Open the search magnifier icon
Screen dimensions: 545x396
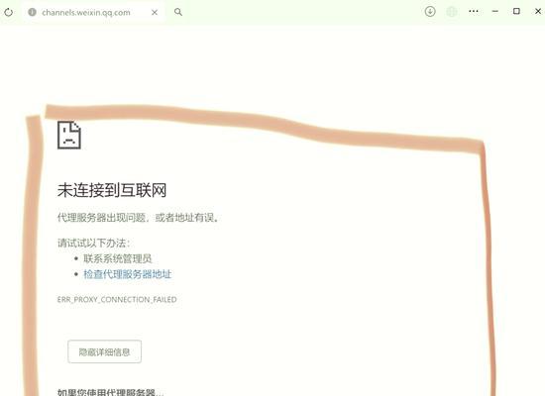tap(178, 12)
